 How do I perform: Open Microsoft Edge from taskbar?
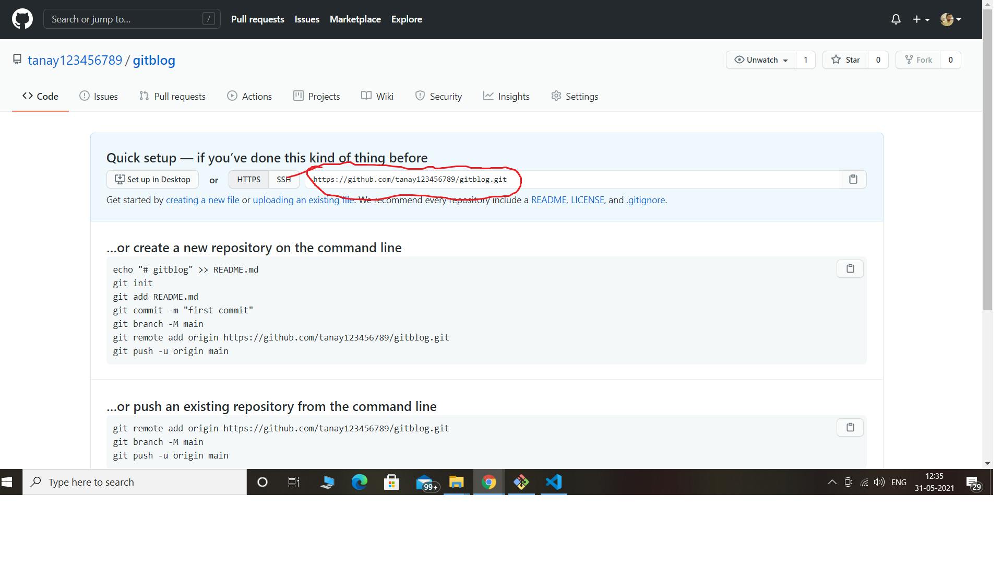[359, 482]
